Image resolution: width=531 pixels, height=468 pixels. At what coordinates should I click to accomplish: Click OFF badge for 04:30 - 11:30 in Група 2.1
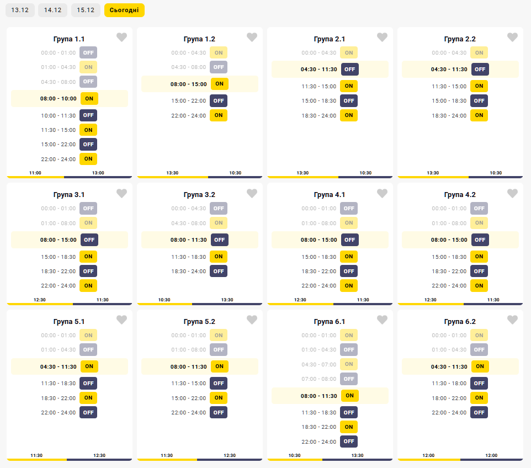[x=350, y=70]
